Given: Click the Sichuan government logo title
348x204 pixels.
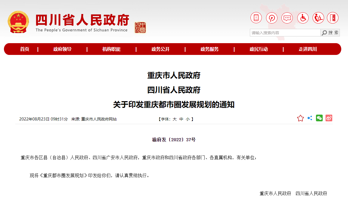Looking at the screenshot, I should coord(82,22).
